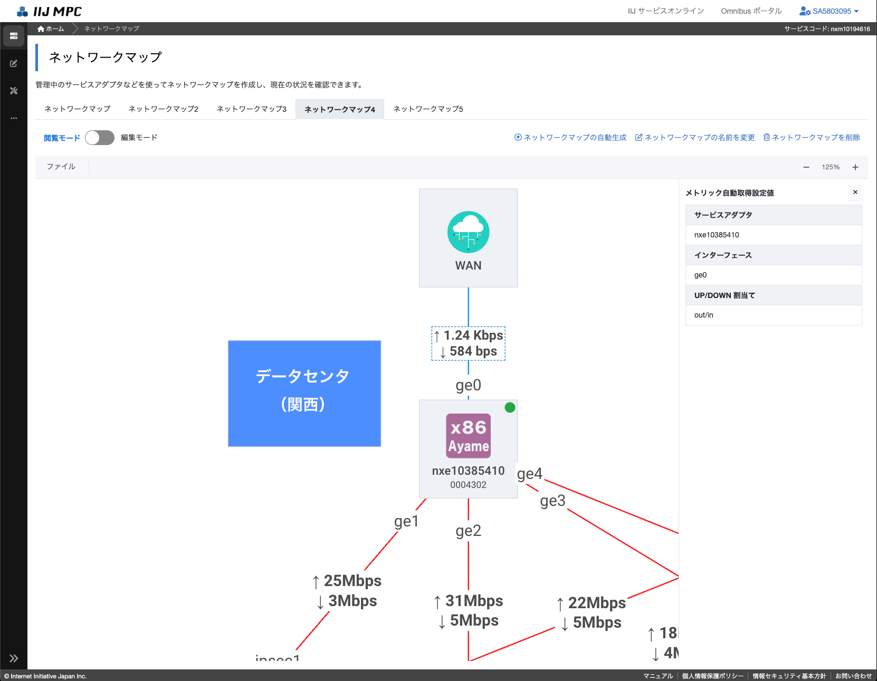877x681 pixels.
Task: Open the SA5803095 user account dropdown
Action: point(829,11)
